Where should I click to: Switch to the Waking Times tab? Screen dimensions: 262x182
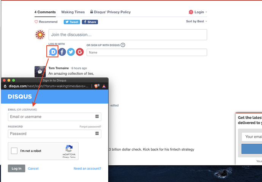[x=73, y=12]
